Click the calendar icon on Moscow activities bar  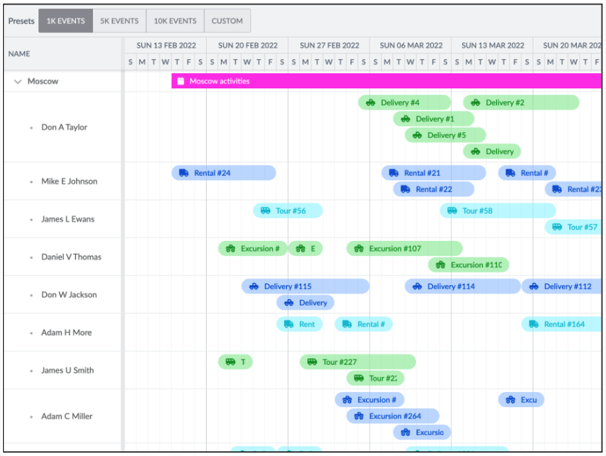(180, 81)
